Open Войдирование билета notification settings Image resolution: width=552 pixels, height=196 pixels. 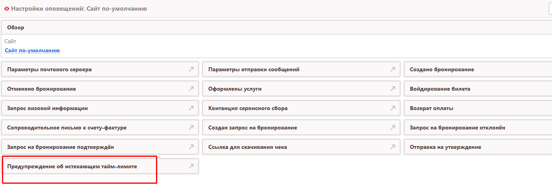click(440, 89)
